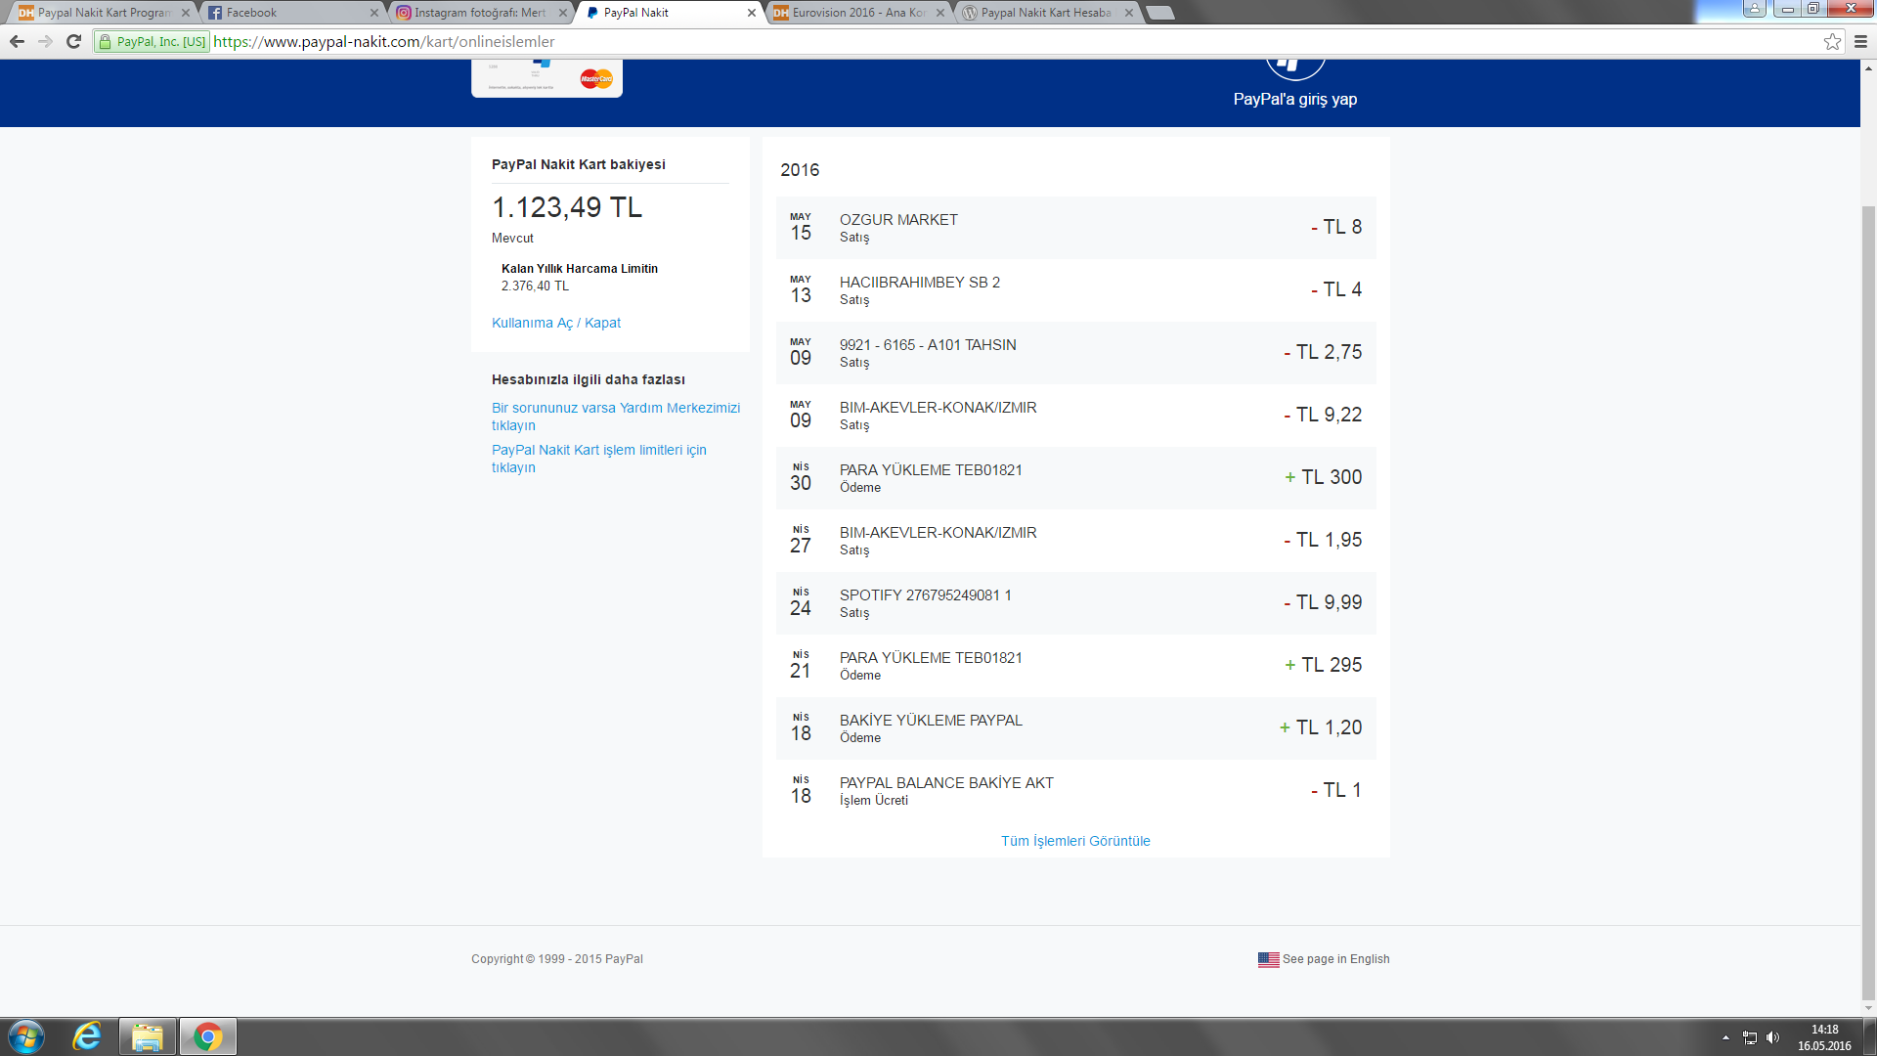Screen dimensions: 1877x1056
Task: Click PayPal'a giriş yap link
Action: (x=1294, y=99)
